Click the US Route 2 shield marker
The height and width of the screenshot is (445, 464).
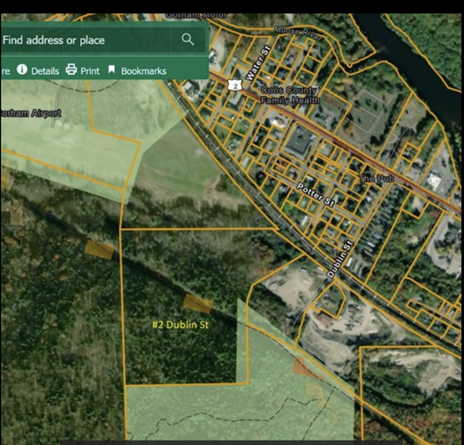click(x=235, y=85)
